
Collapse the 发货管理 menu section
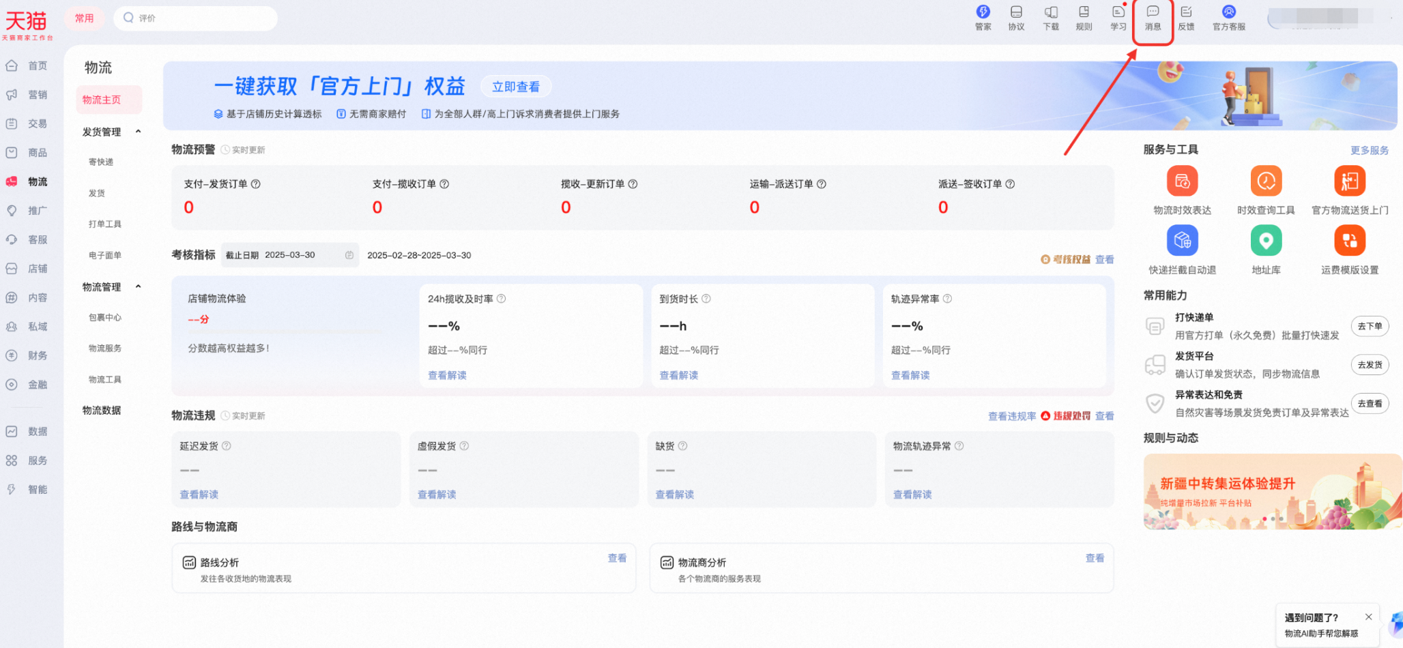point(139,132)
